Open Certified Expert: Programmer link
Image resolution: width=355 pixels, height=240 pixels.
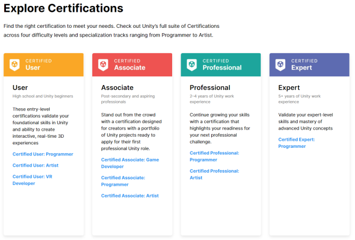[x=296, y=142]
